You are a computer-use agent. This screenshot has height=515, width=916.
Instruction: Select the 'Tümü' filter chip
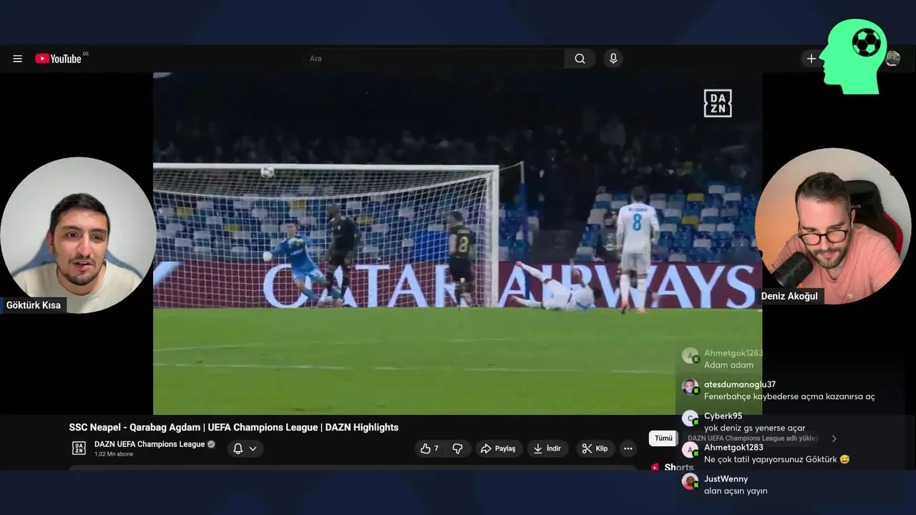(x=663, y=438)
